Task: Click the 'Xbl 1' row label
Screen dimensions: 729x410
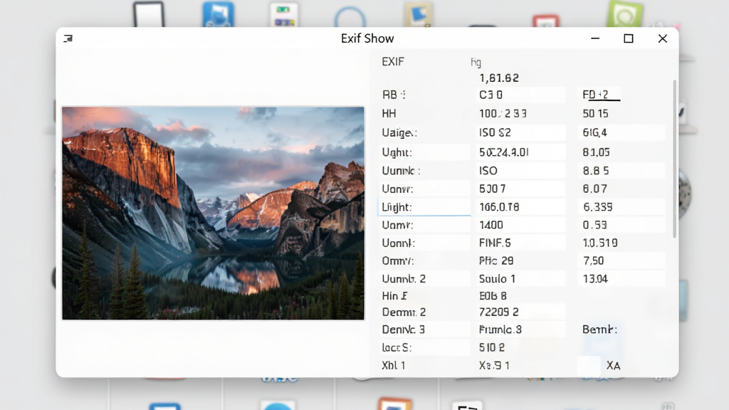Action: pos(393,366)
